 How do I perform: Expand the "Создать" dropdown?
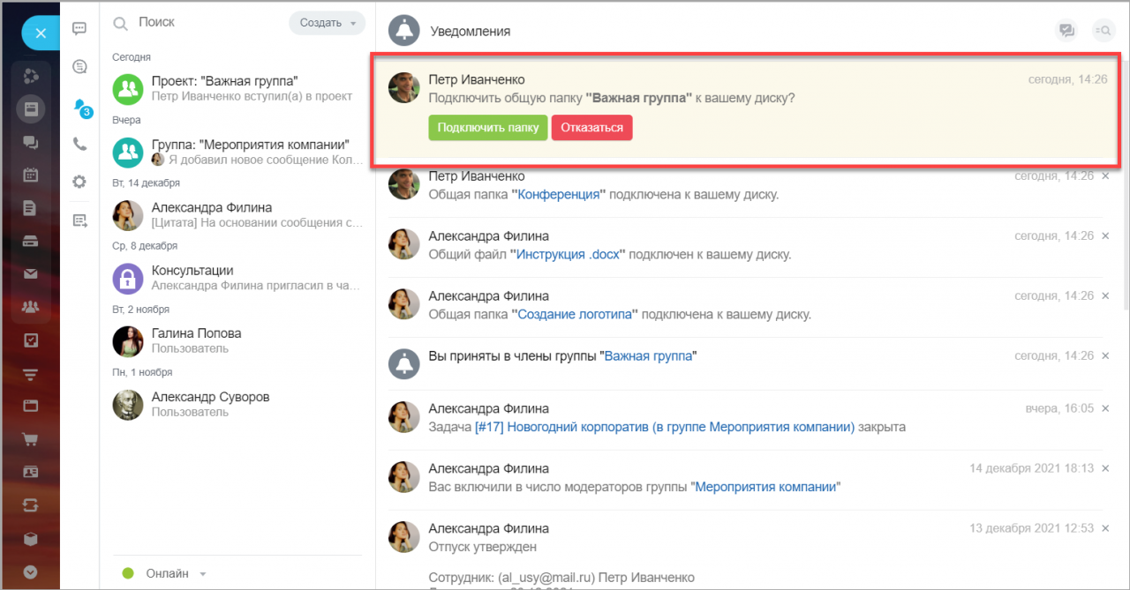[x=327, y=23]
